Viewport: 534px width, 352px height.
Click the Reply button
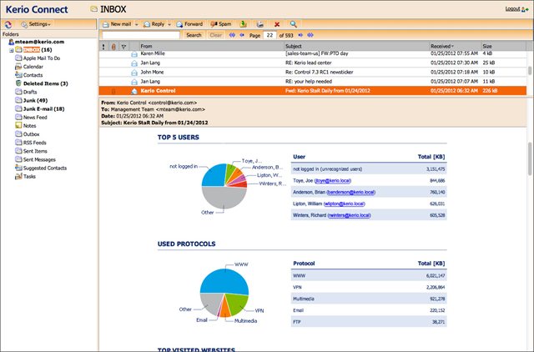(x=154, y=24)
